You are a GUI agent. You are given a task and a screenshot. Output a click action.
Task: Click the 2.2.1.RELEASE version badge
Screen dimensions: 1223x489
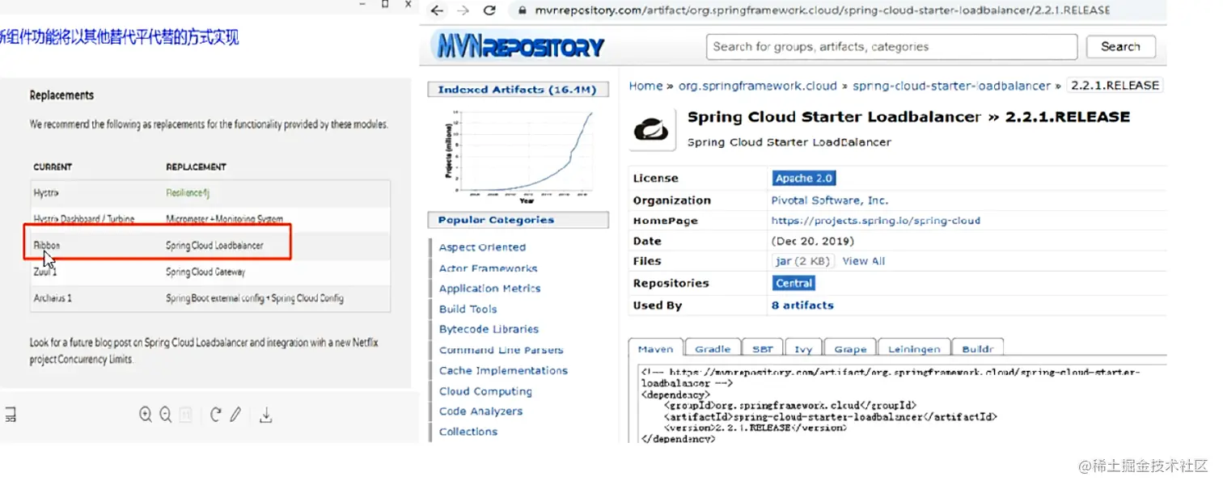tap(1115, 85)
